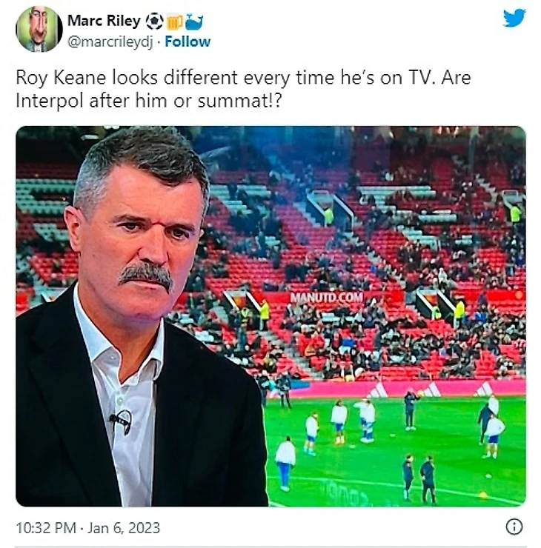Click the beer mug emoji in the name

coord(173,21)
